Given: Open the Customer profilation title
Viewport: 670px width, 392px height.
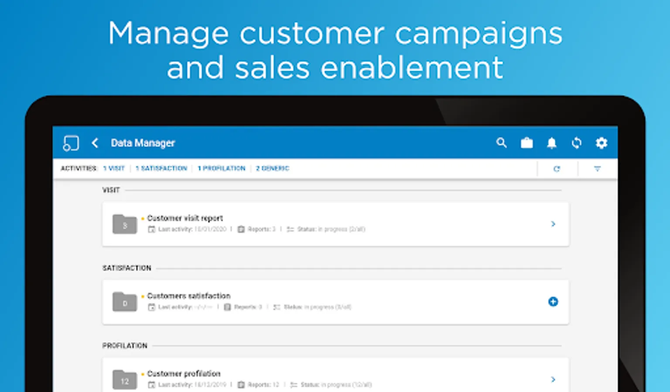Looking at the screenshot, I should click(x=184, y=373).
